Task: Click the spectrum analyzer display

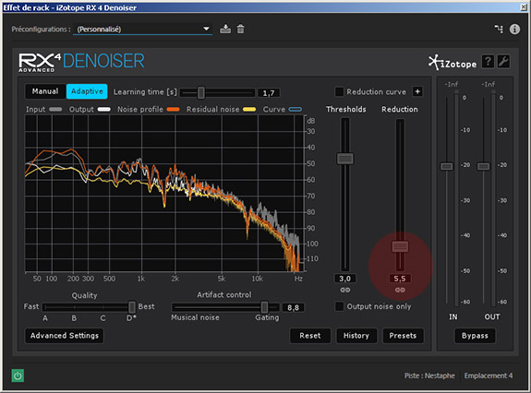Action: coord(164,194)
